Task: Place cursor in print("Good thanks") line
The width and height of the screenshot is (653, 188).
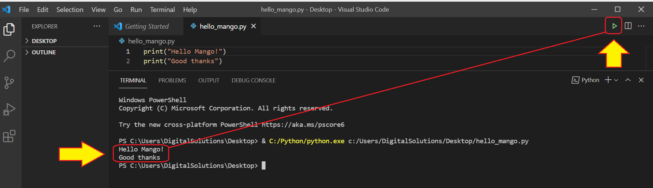Action: (183, 61)
